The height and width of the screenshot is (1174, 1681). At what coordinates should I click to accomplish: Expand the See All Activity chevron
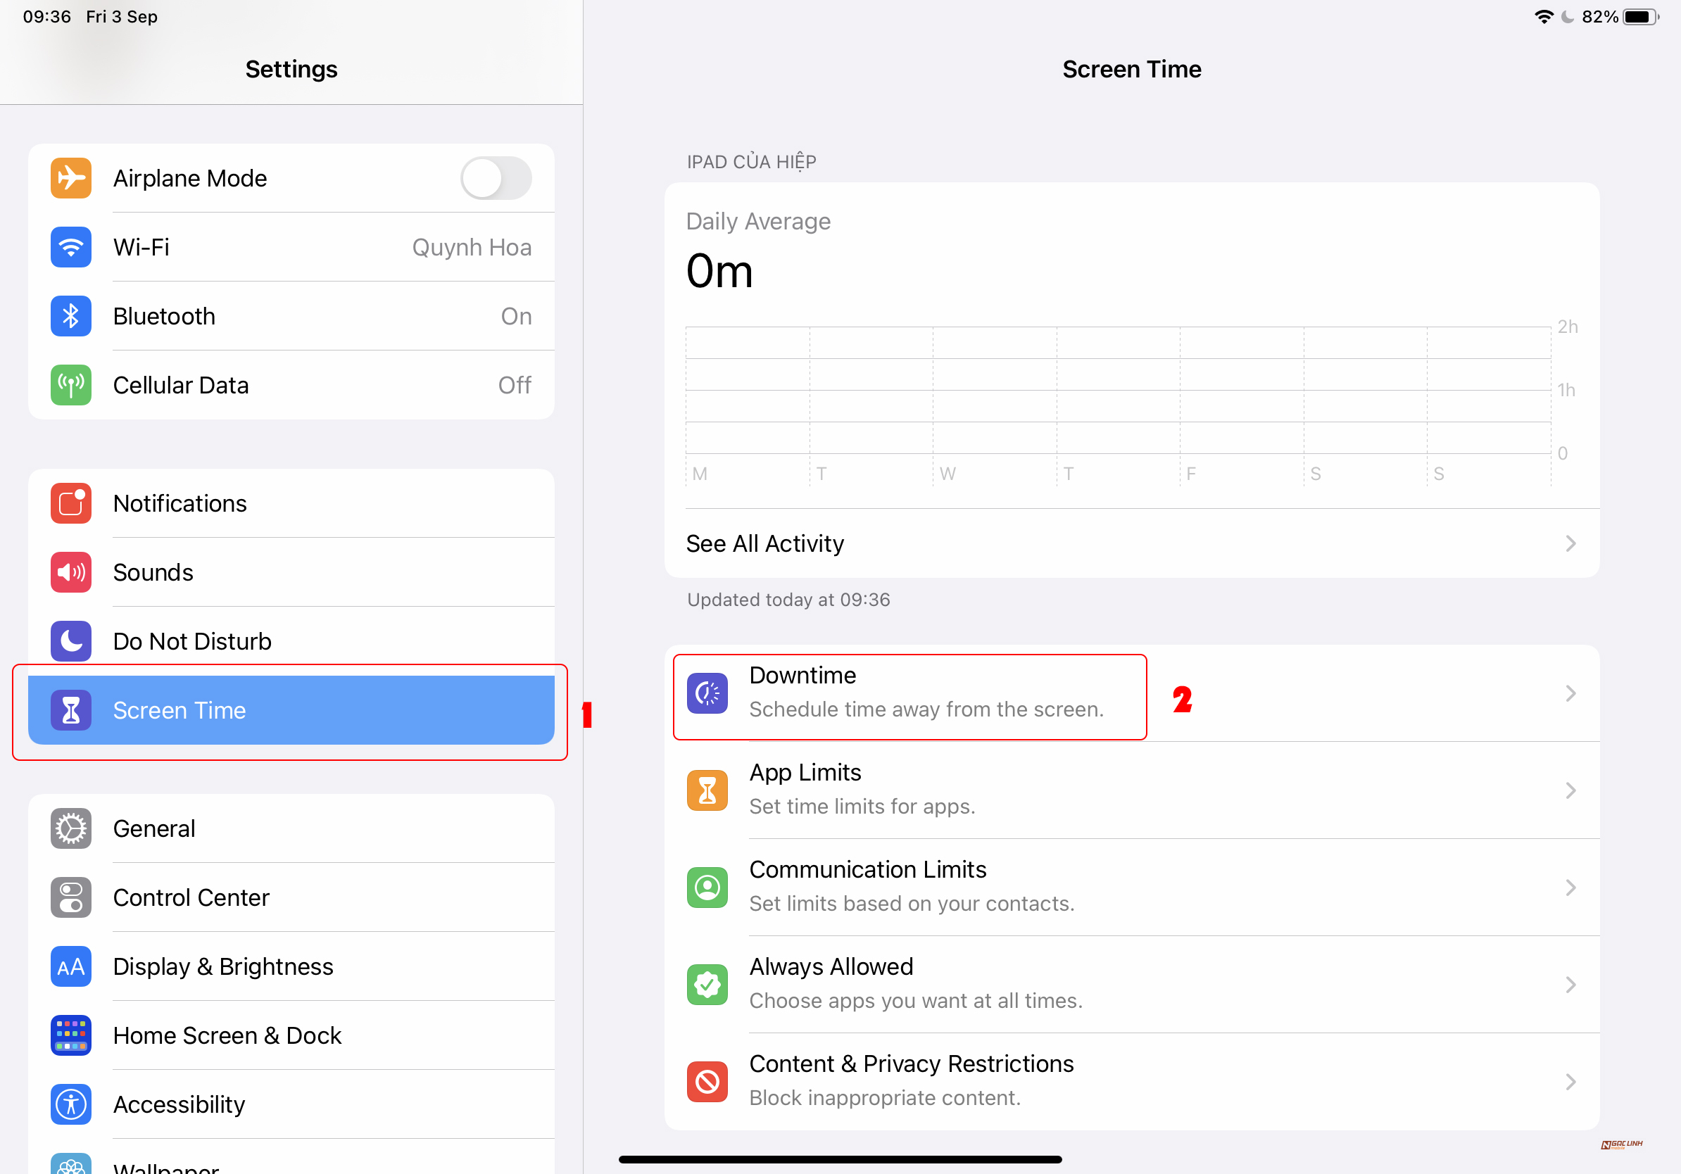click(1570, 544)
